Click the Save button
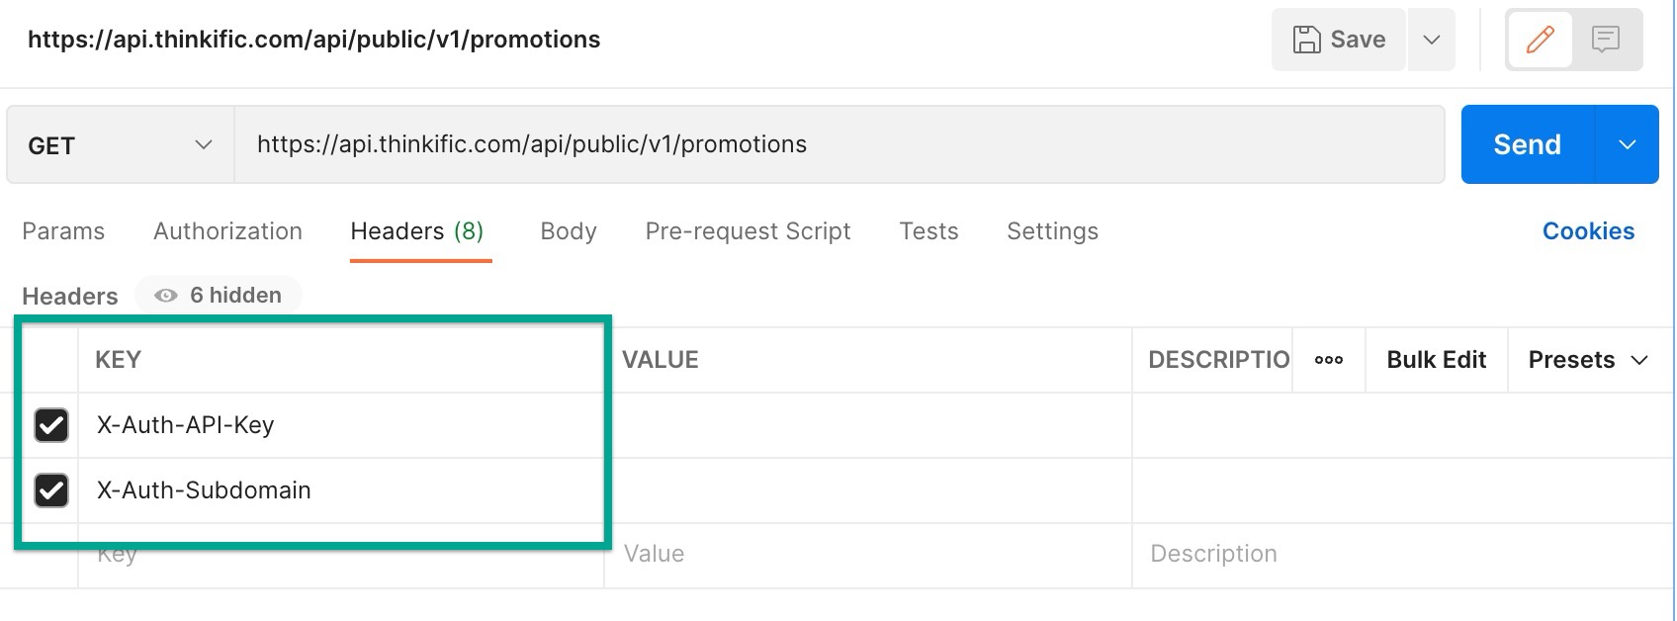 (x=1339, y=40)
